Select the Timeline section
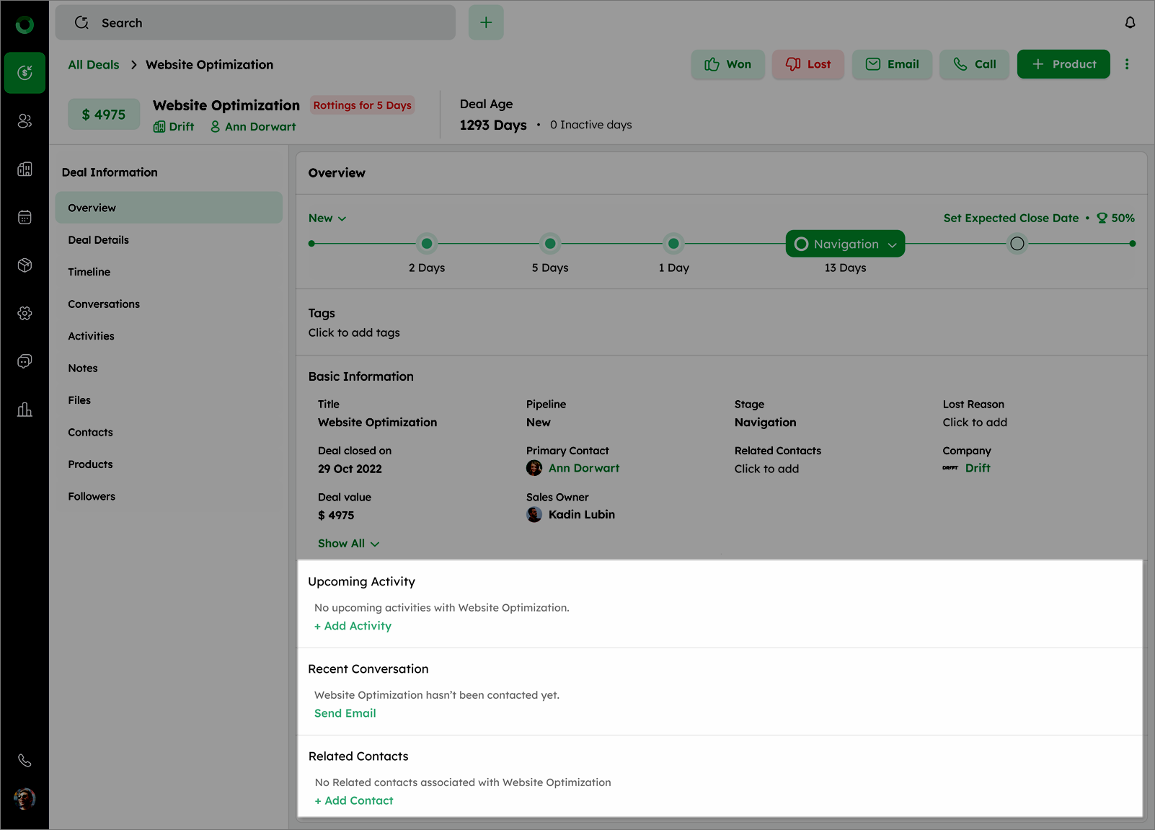 coord(89,272)
